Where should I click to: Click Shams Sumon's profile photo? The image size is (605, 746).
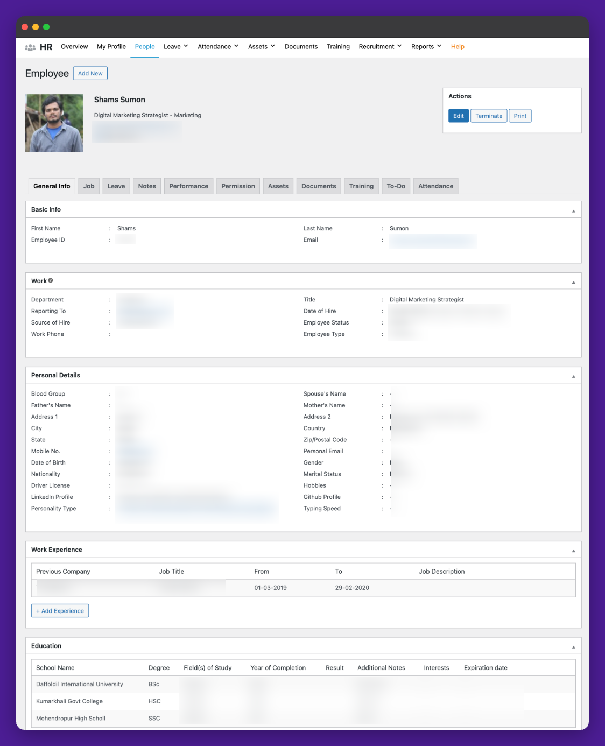(54, 123)
